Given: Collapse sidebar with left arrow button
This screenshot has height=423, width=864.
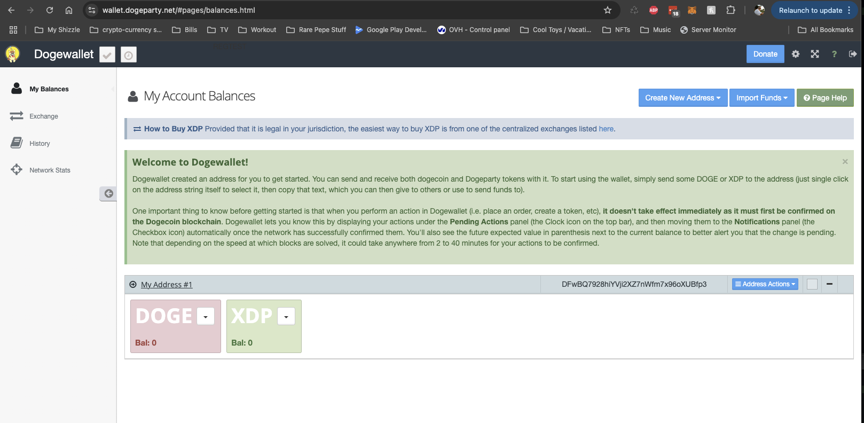Looking at the screenshot, I should point(108,193).
